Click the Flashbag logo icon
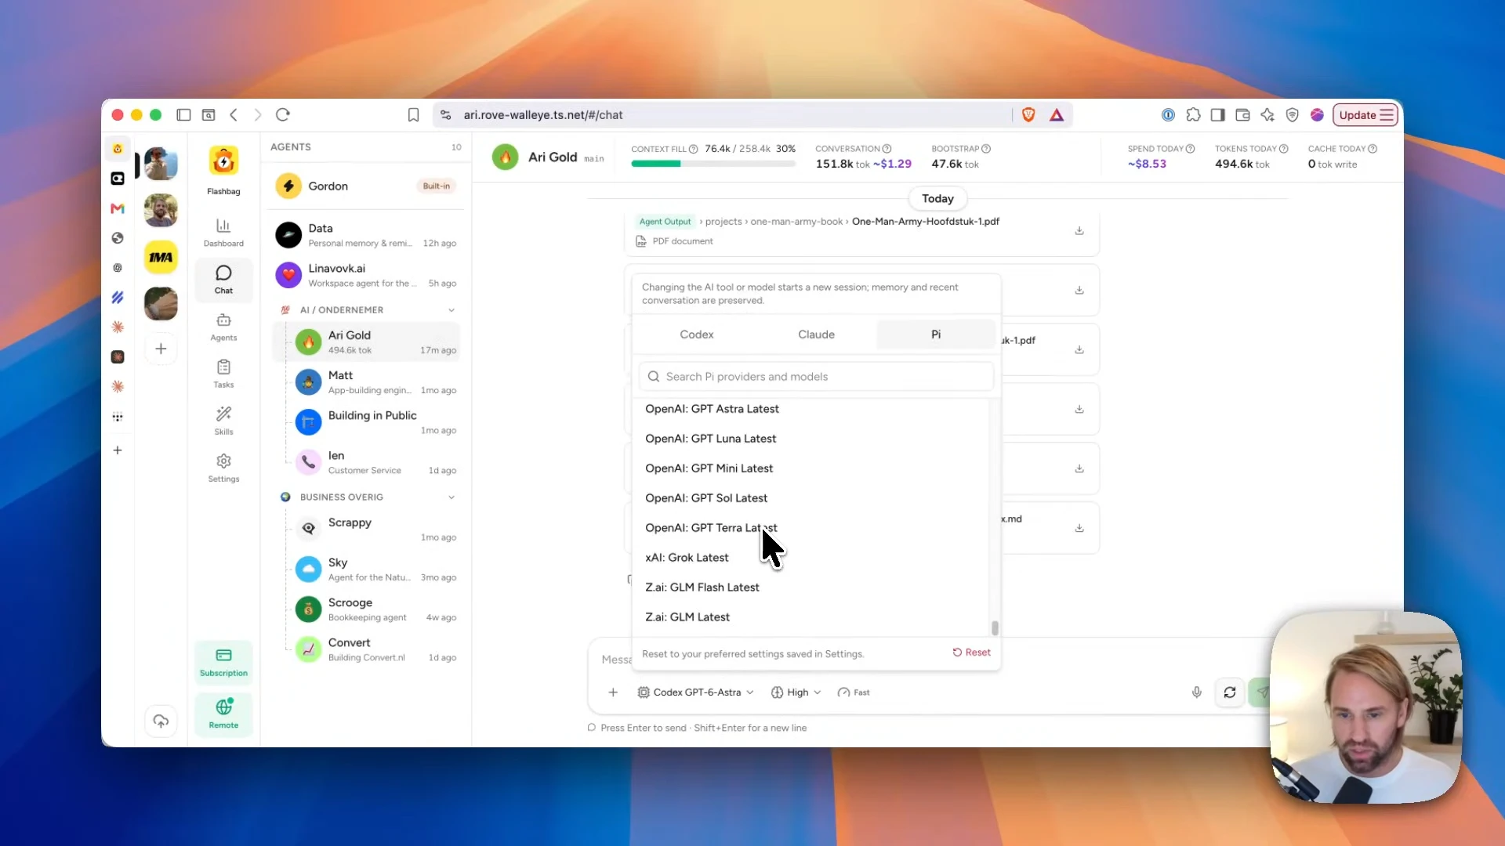 click(x=223, y=161)
